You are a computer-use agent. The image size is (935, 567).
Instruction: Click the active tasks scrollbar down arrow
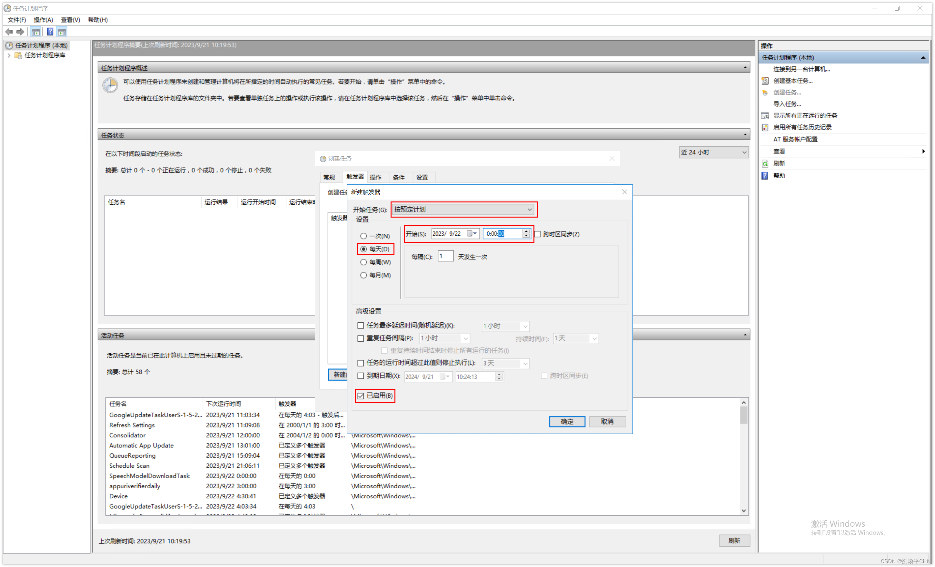pyautogui.click(x=744, y=511)
